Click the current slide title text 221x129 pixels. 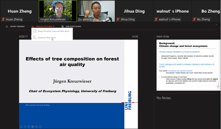(72, 62)
